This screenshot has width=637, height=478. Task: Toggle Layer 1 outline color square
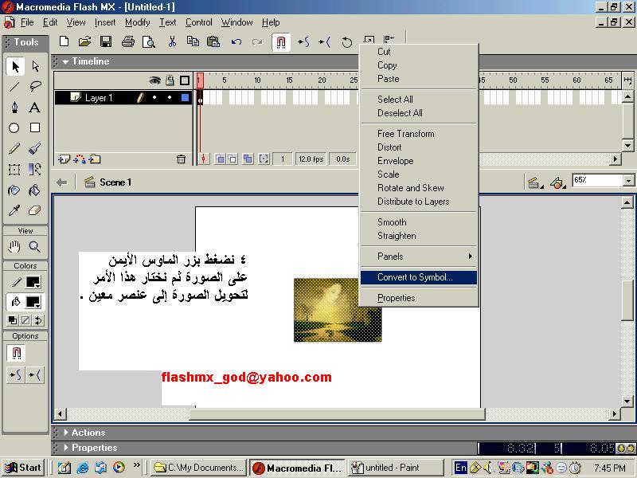(186, 97)
